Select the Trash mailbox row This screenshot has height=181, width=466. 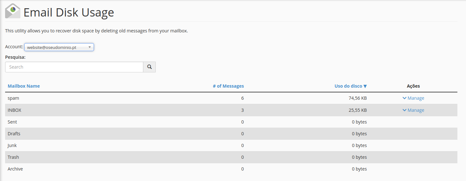pos(13,157)
